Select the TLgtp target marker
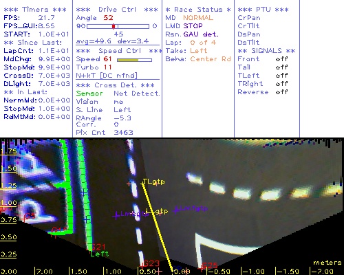Screen dimensions: 344x275 tap(153, 182)
